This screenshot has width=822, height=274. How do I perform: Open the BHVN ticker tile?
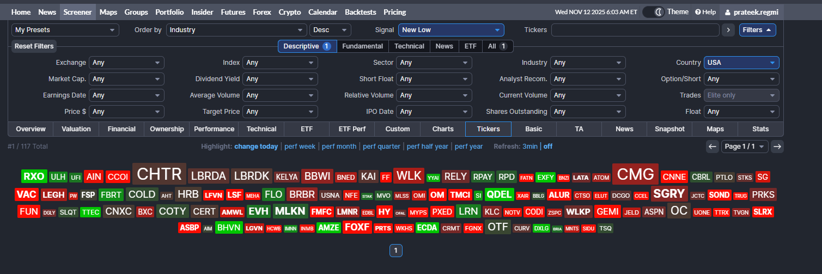pos(228,228)
